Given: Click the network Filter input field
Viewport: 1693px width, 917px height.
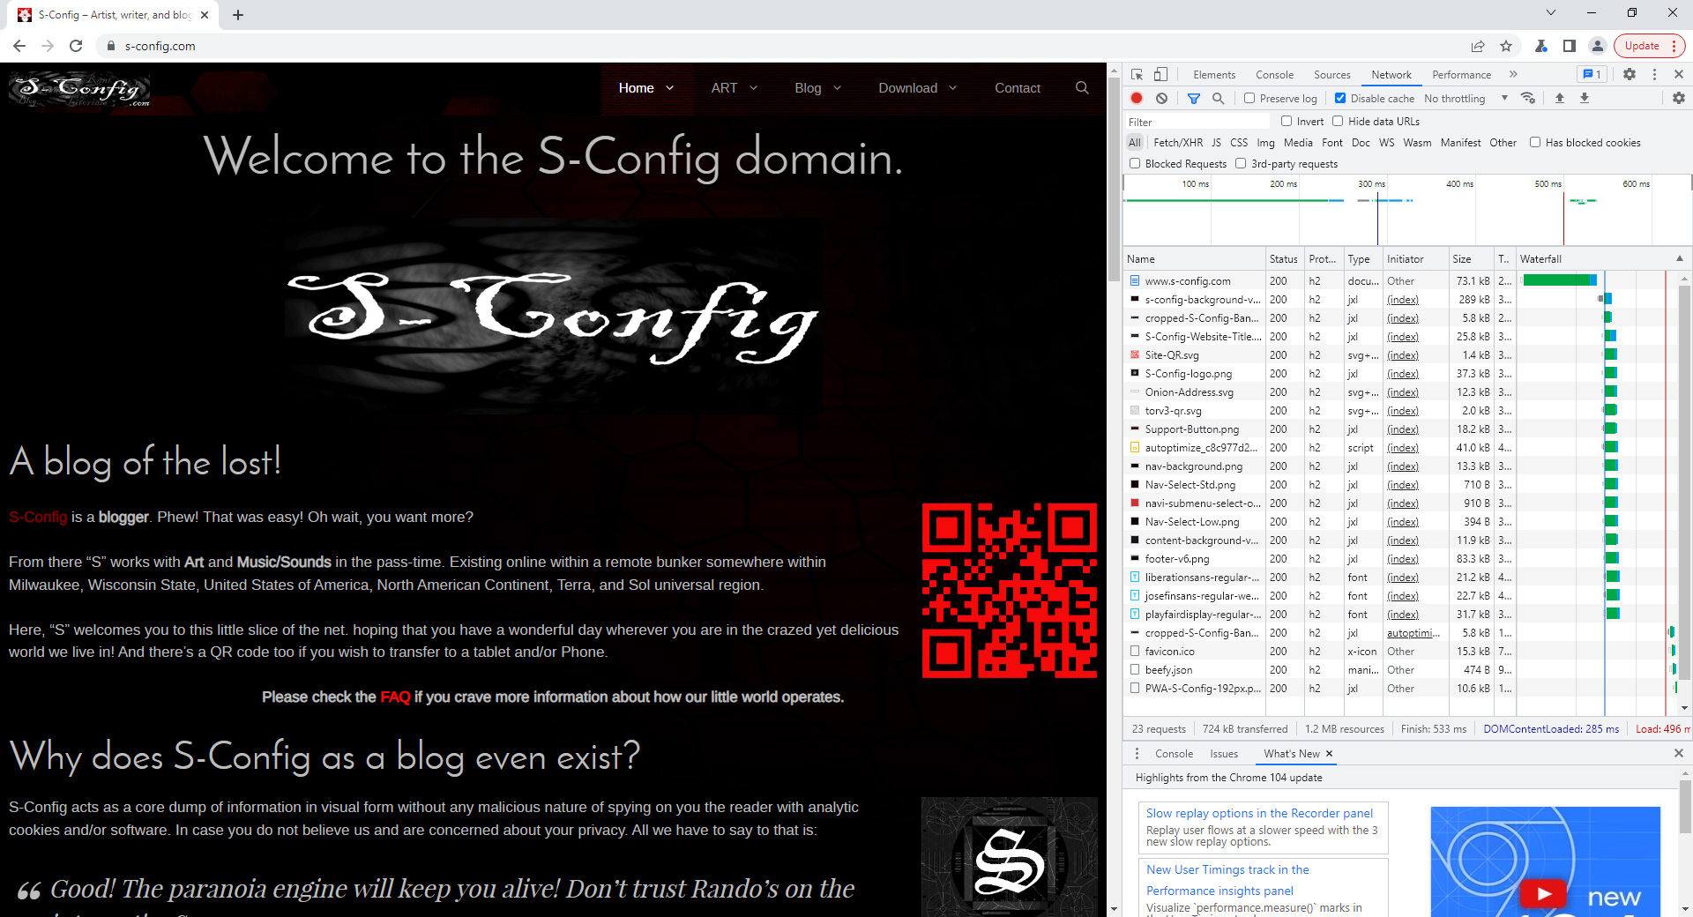Looking at the screenshot, I should coord(1197,122).
